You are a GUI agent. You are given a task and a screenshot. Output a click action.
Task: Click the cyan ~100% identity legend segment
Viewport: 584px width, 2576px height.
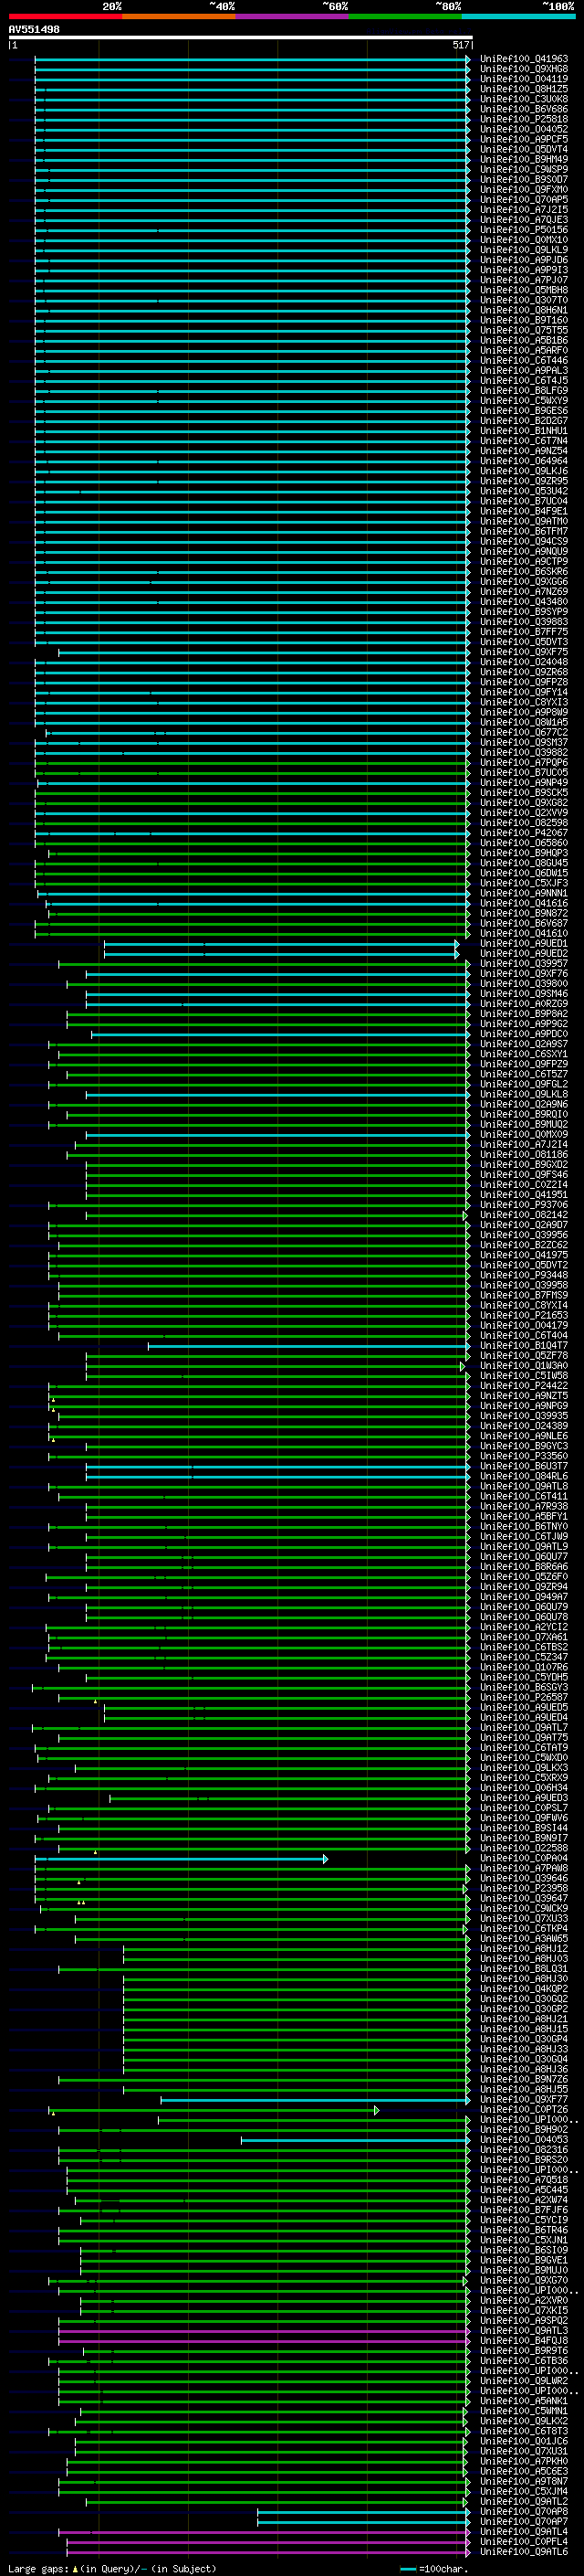(x=518, y=16)
